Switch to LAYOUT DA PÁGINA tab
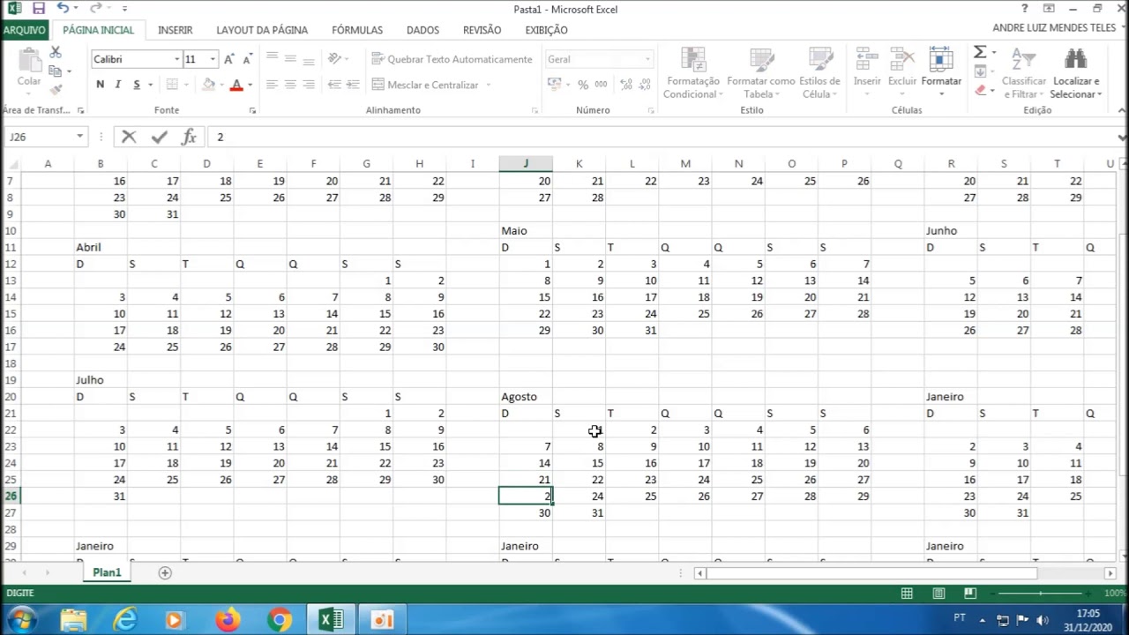 (x=262, y=30)
